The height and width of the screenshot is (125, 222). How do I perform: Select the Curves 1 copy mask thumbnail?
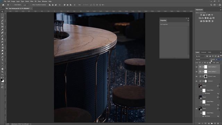tap(206, 76)
